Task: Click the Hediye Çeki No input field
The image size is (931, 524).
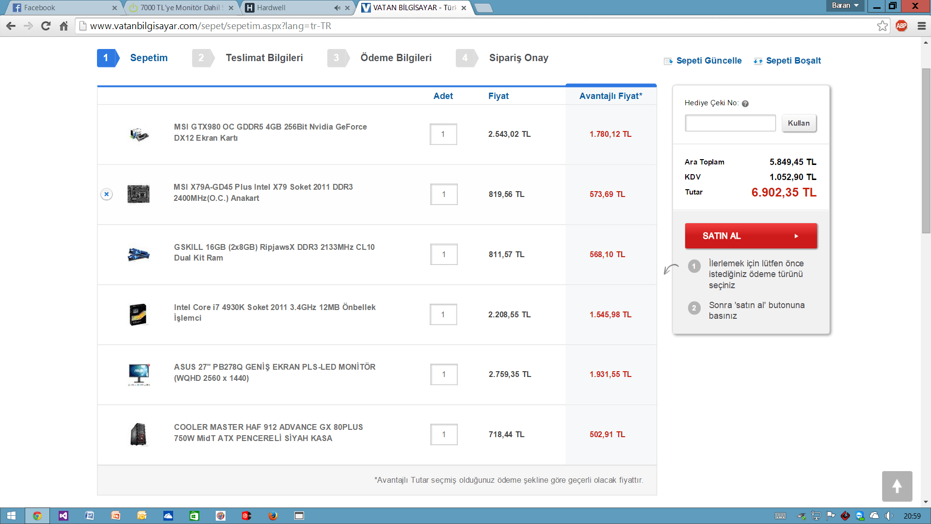Action: click(730, 123)
